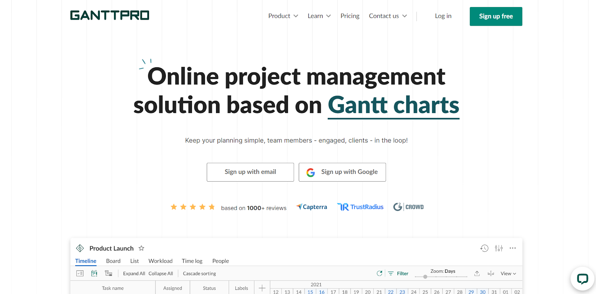Image resolution: width=596 pixels, height=294 pixels.
Task: Open the Time log tab
Action: click(192, 261)
